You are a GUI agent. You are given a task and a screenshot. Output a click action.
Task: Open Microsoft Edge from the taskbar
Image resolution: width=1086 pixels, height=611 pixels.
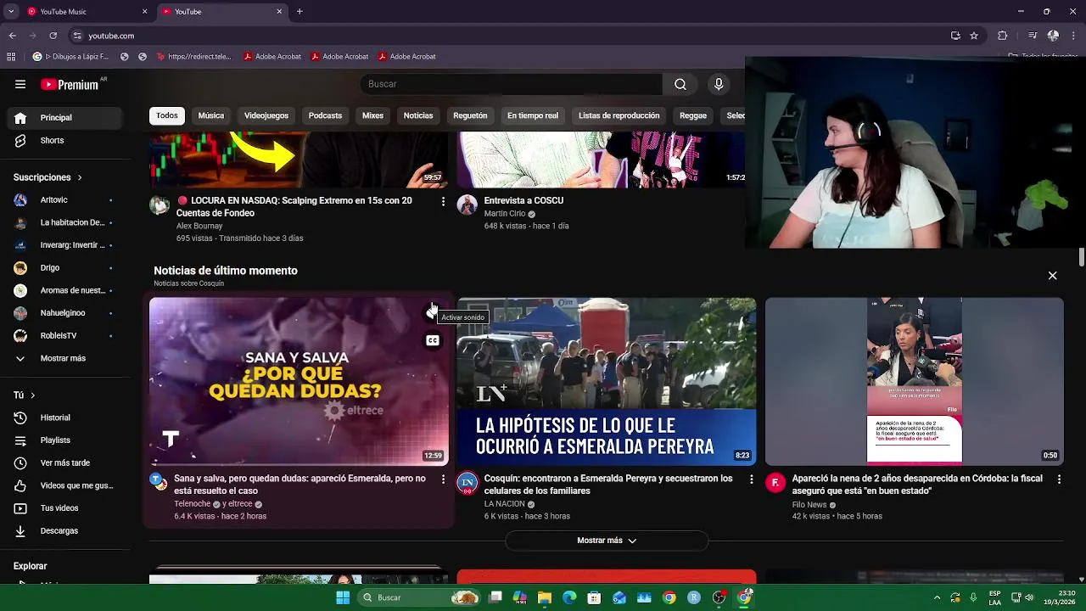pyautogui.click(x=569, y=597)
